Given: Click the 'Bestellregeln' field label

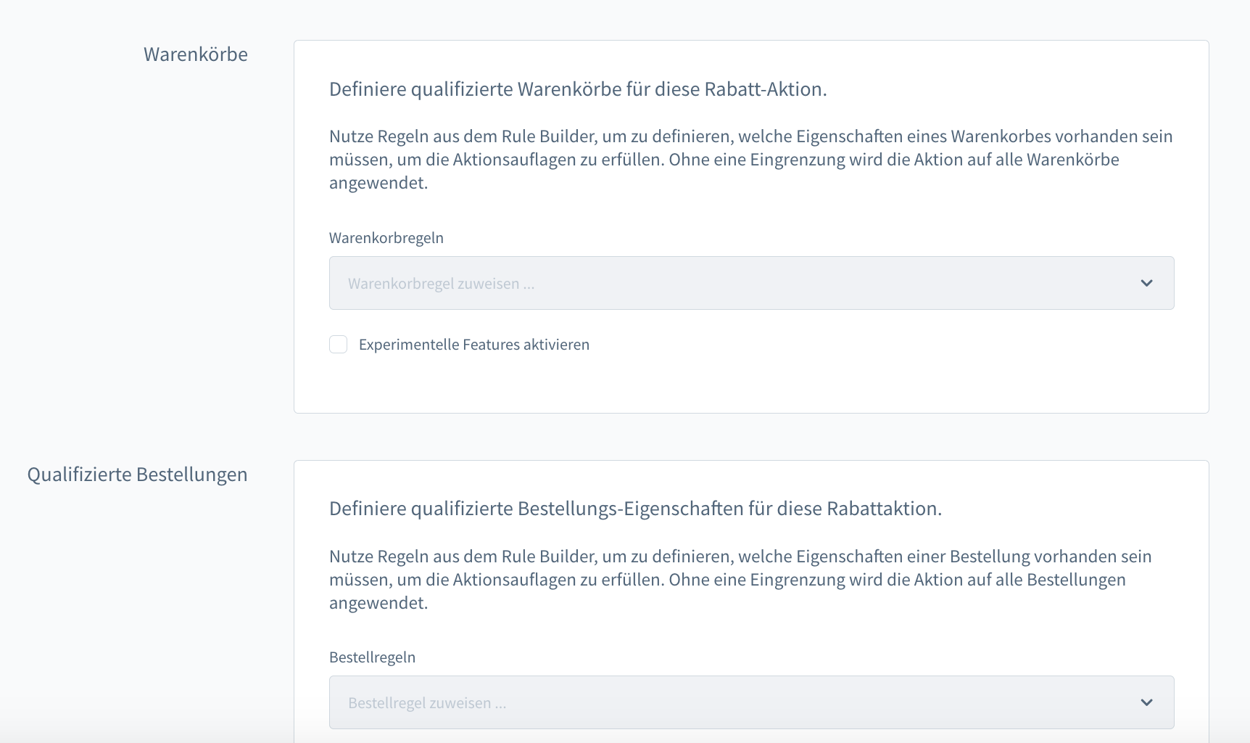Looking at the screenshot, I should [x=372, y=657].
